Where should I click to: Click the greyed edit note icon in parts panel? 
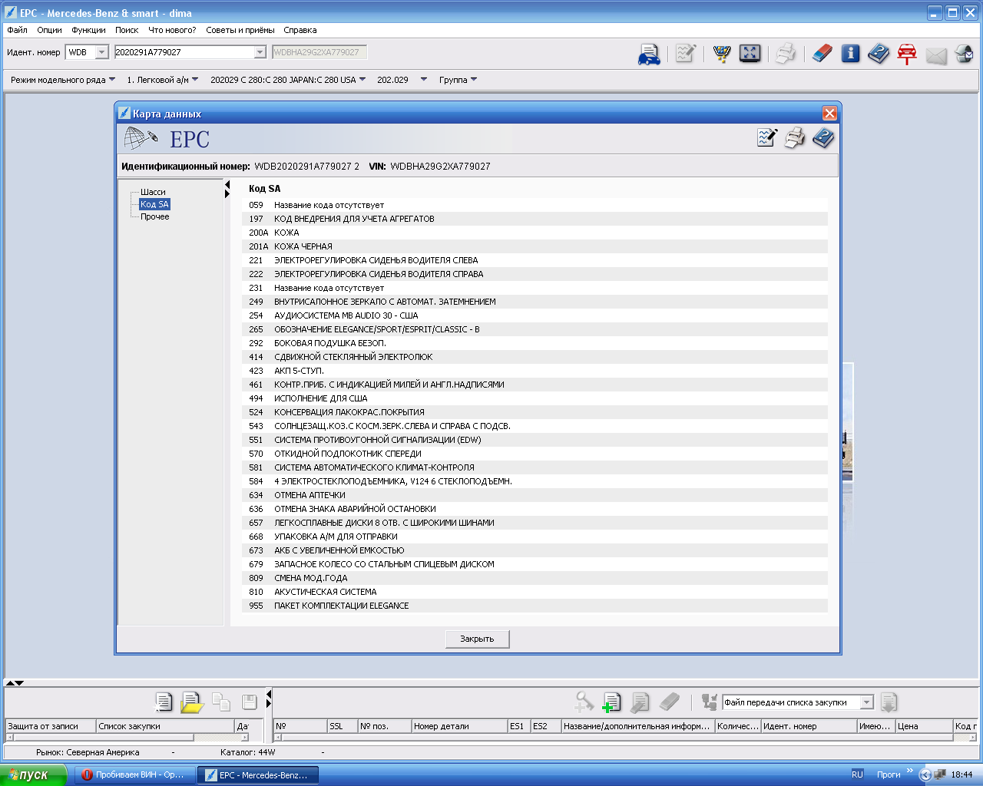(x=640, y=702)
